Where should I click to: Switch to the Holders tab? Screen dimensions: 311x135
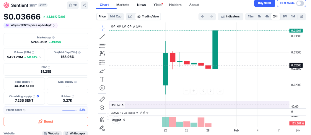(x=175, y=5)
